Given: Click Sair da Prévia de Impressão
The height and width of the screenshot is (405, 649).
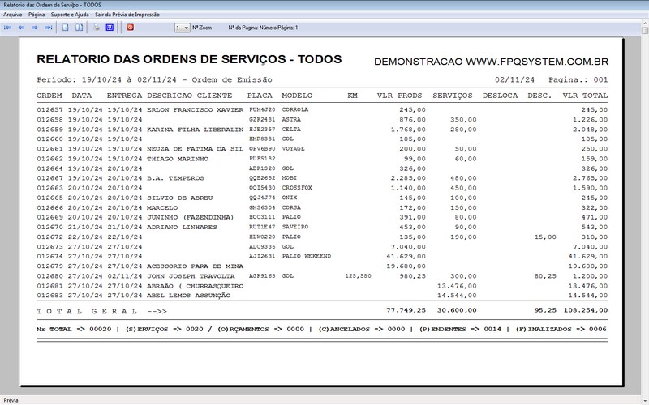Looking at the screenshot, I should pos(127,15).
